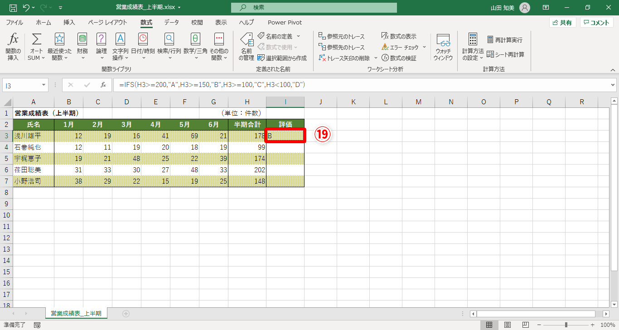This screenshot has height=330, width=619.
Task: Click Define Name (名前の定義)
Action: pyautogui.click(x=275, y=36)
